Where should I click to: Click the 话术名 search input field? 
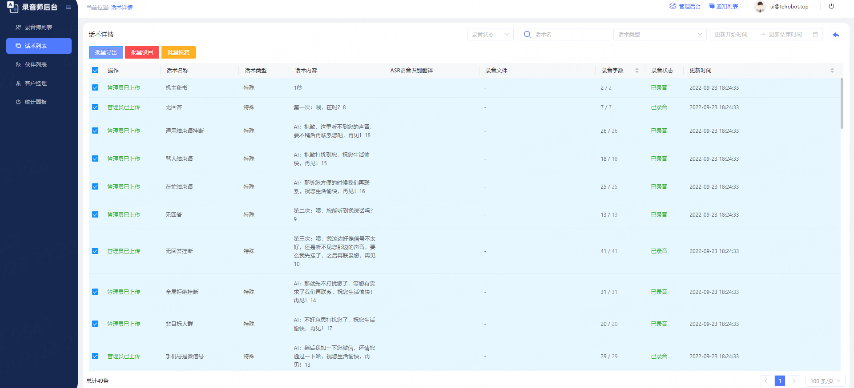tap(564, 34)
